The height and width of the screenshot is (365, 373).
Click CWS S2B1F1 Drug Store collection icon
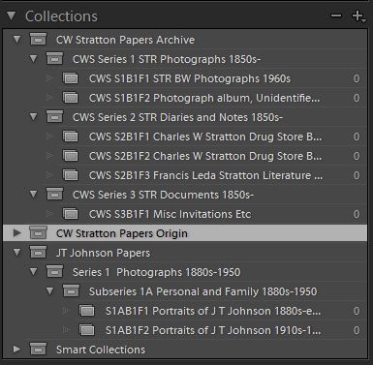click(71, 137)
